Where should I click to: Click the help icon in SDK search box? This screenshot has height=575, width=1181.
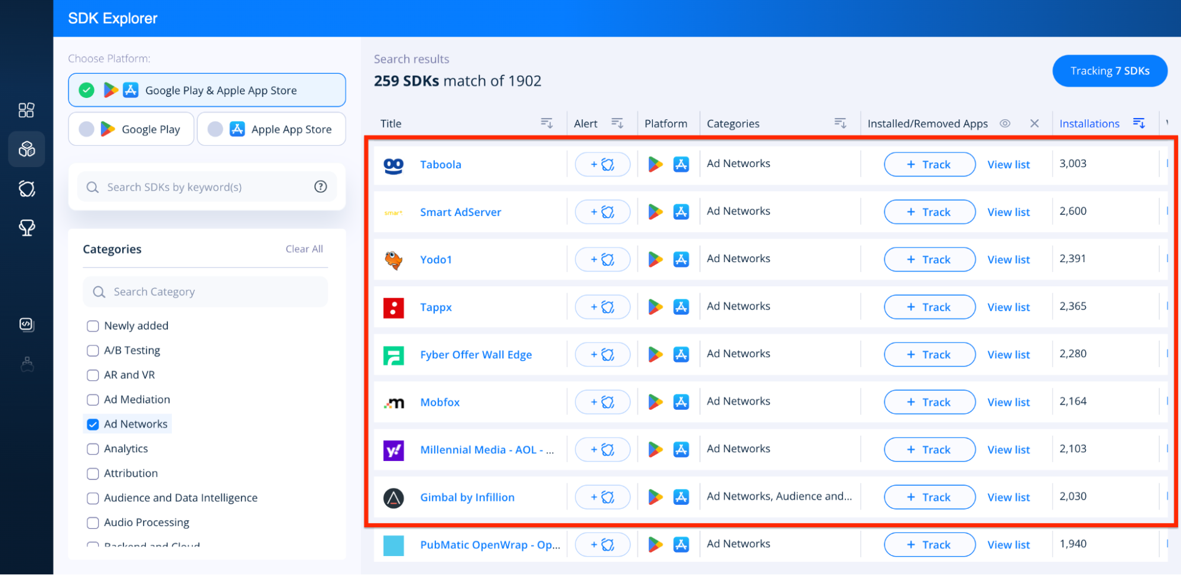pyautogui.click(x=321, y=187)
